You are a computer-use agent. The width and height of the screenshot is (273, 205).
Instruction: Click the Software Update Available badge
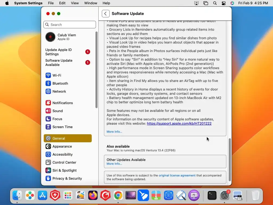point(87,62)
